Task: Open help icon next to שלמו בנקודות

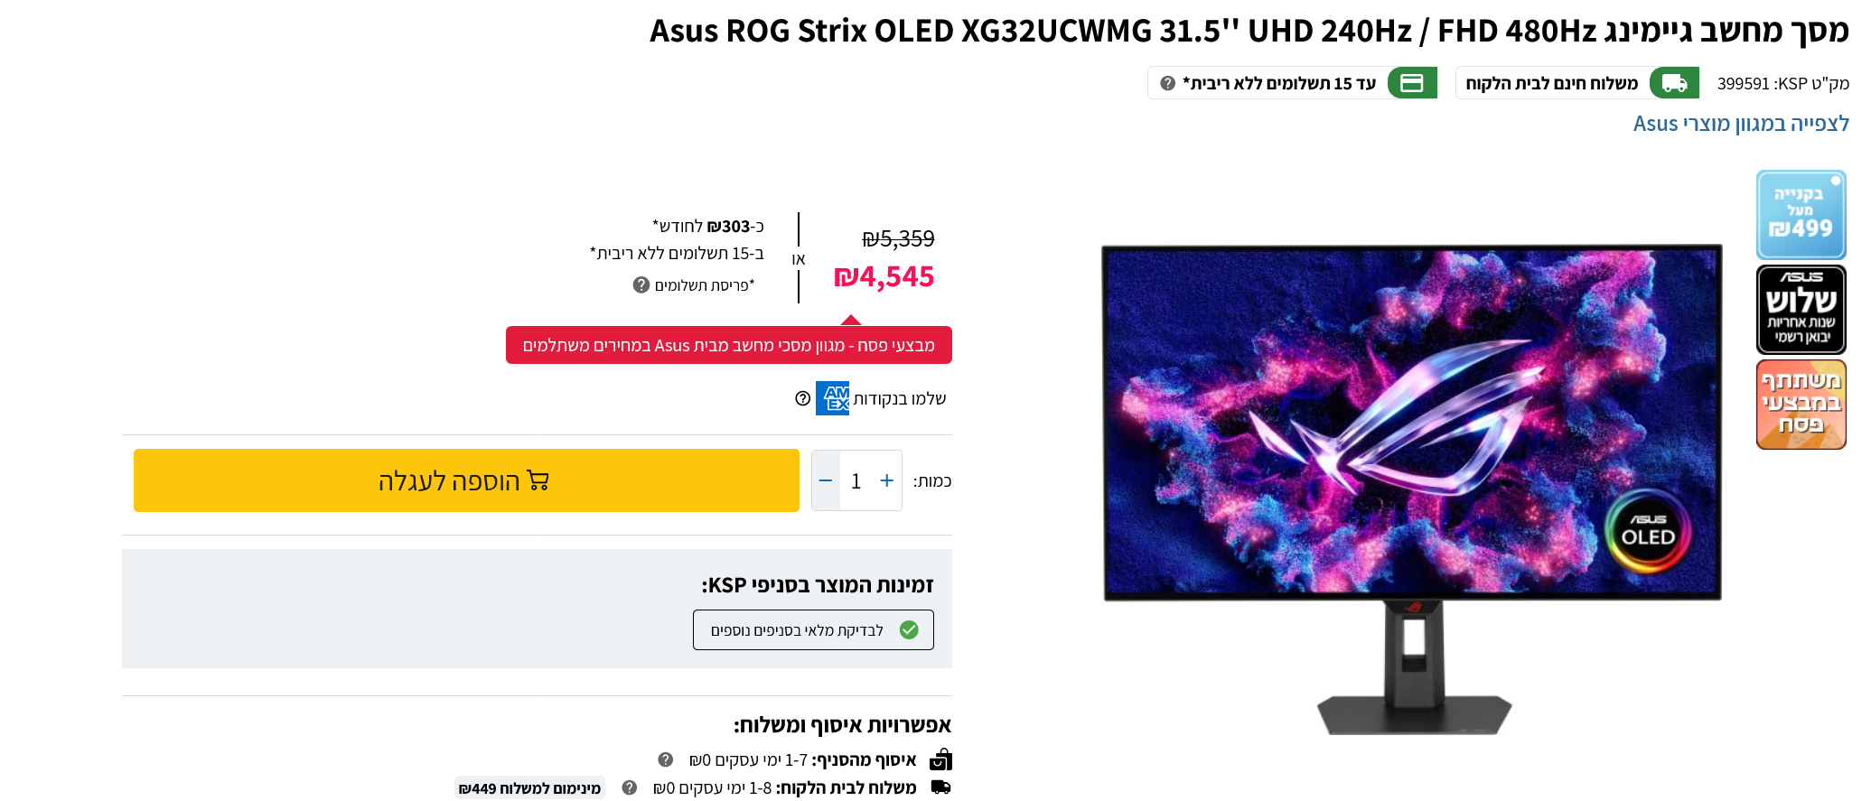Action: 802,398
